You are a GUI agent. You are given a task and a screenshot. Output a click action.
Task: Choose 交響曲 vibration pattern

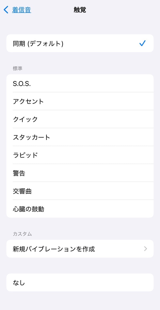[x=22, y=191]
